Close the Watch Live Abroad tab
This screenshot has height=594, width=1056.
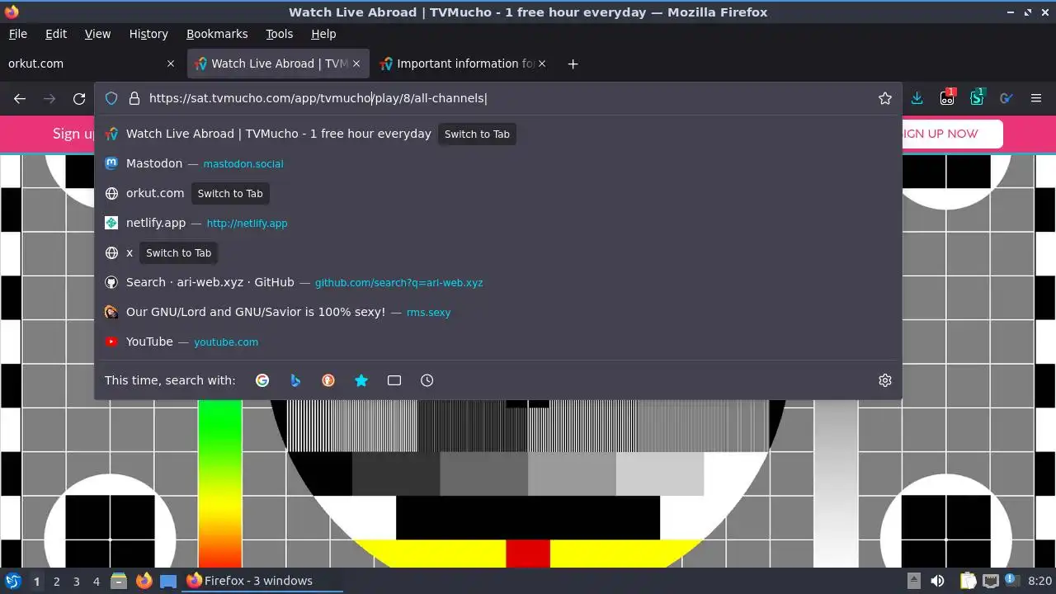click(356, 64)
